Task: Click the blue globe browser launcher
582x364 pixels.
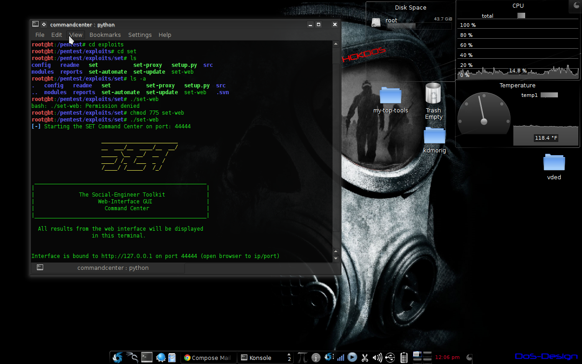Action: [161, 358]
